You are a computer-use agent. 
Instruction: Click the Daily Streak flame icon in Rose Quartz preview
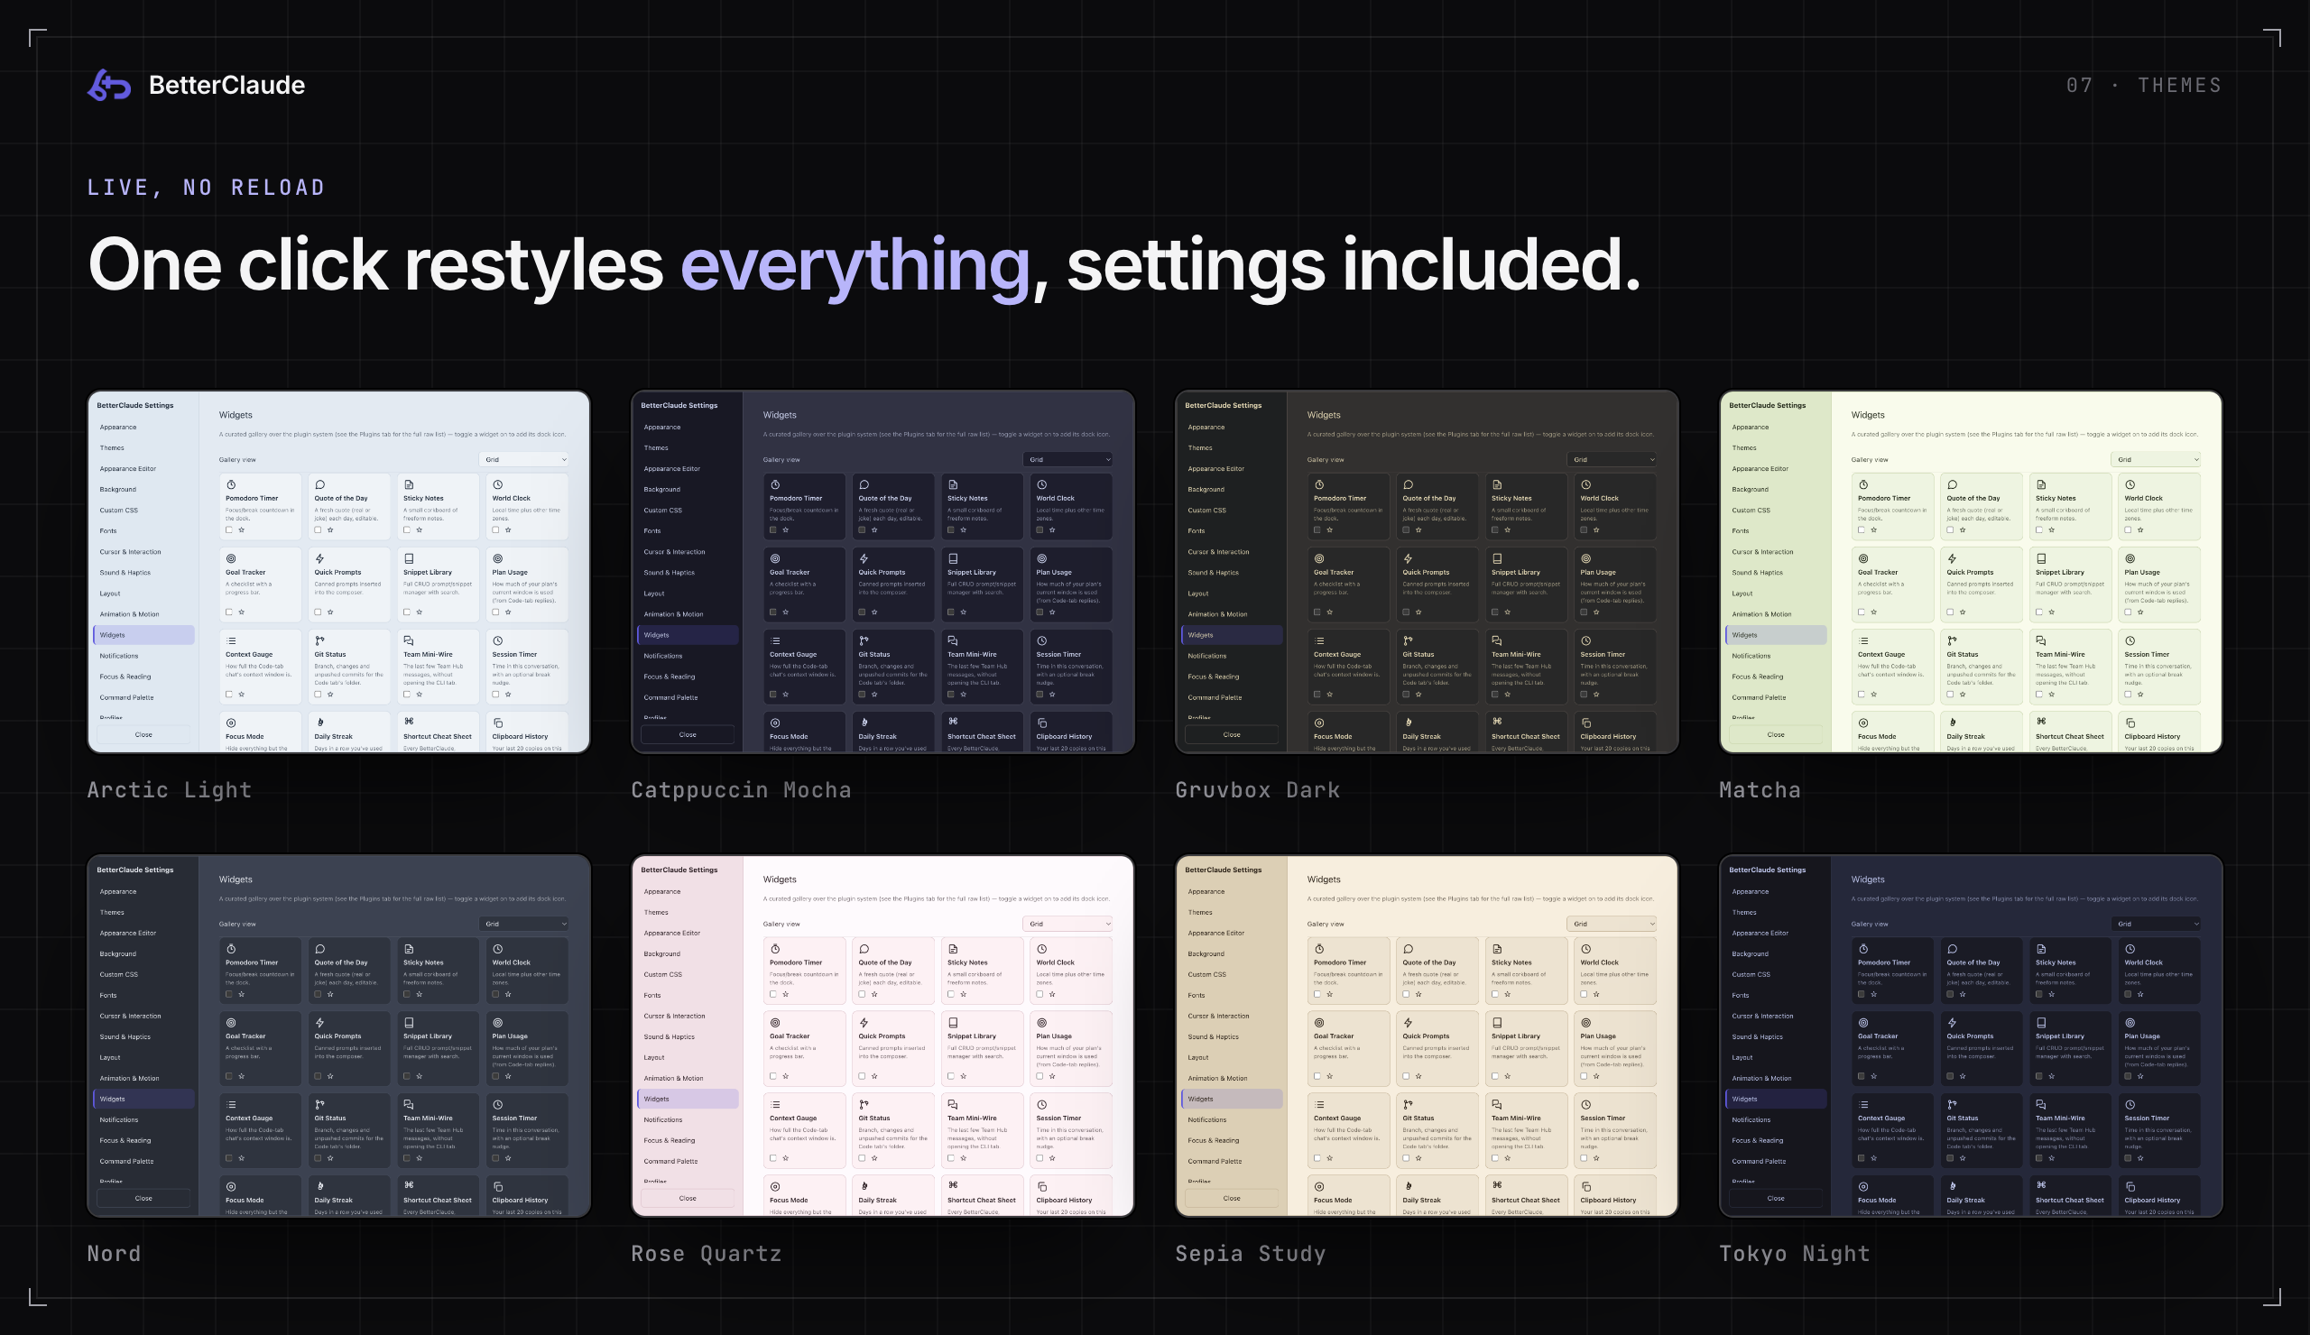pyautogui.click(x=864, y=1186)
